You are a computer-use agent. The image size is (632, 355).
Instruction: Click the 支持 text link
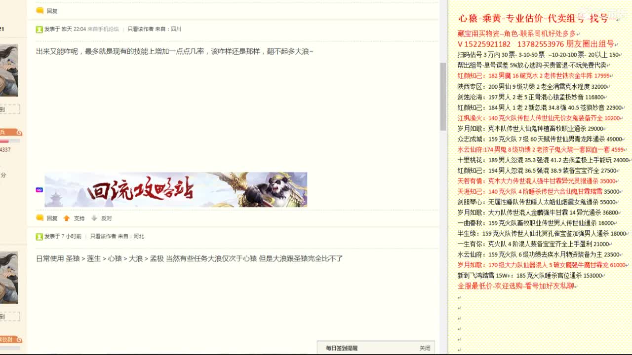pos(79,218)
